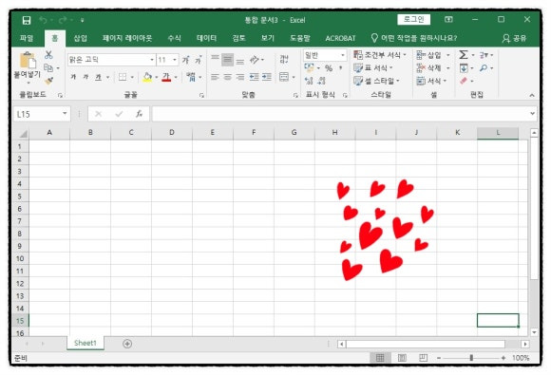Screen dimensions: 551x375
Task: Center text horizontally
Action: point(228,77)
